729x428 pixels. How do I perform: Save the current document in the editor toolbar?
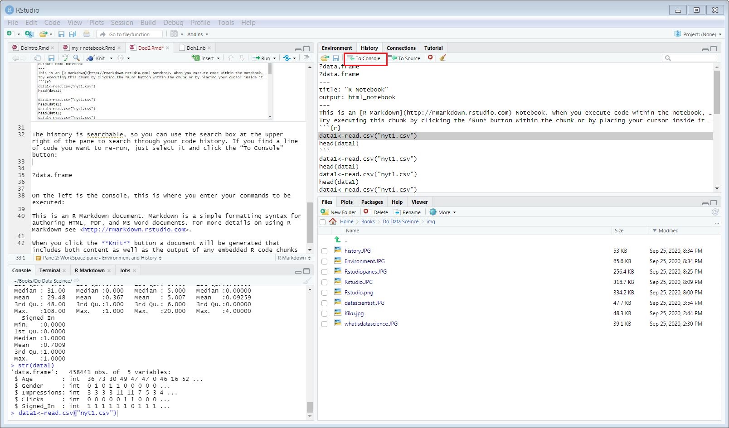click(x=51, y=58)
